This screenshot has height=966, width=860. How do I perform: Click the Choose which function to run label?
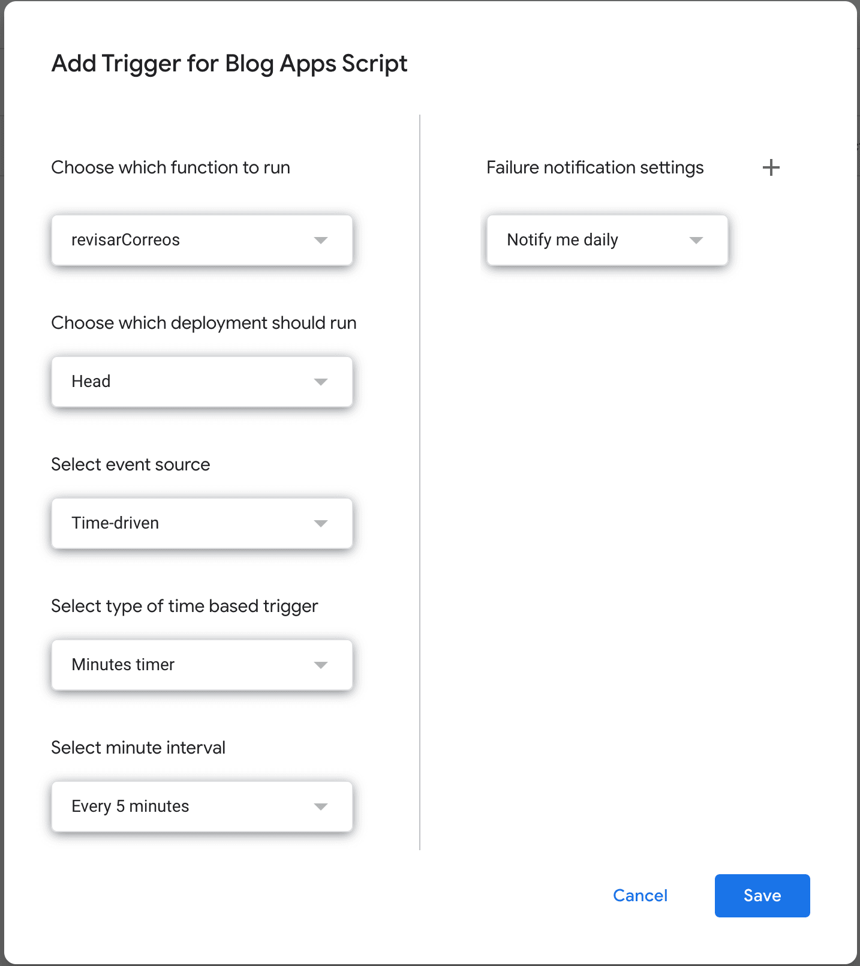[170, 167]
